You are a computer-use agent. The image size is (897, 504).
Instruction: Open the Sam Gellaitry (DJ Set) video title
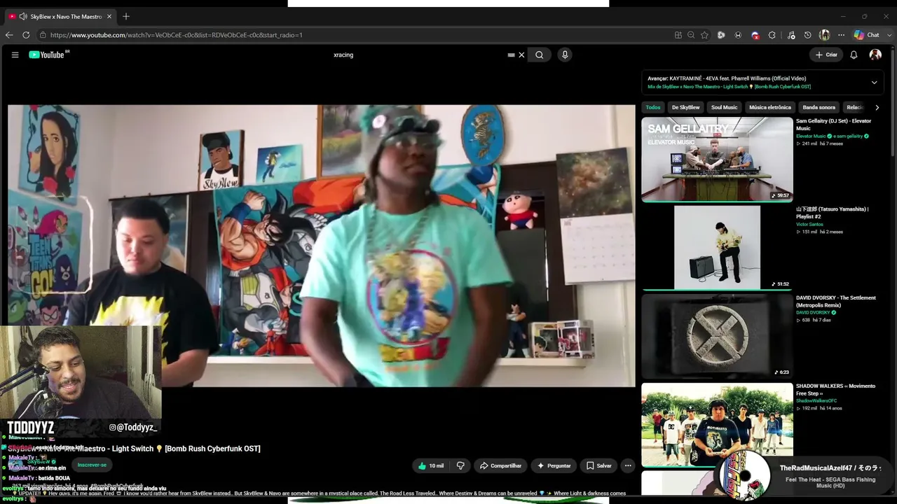click(x=833, y=125)
